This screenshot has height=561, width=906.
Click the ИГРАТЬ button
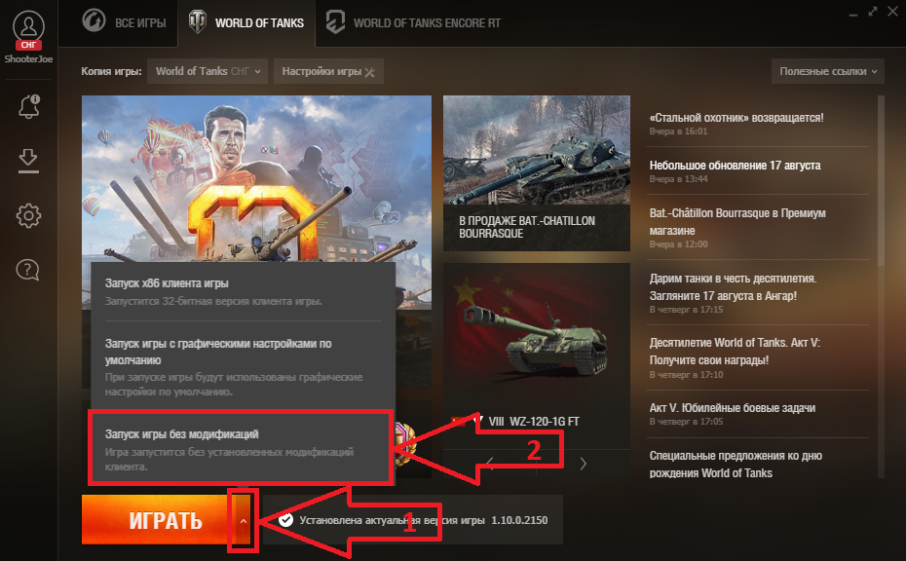156,520
